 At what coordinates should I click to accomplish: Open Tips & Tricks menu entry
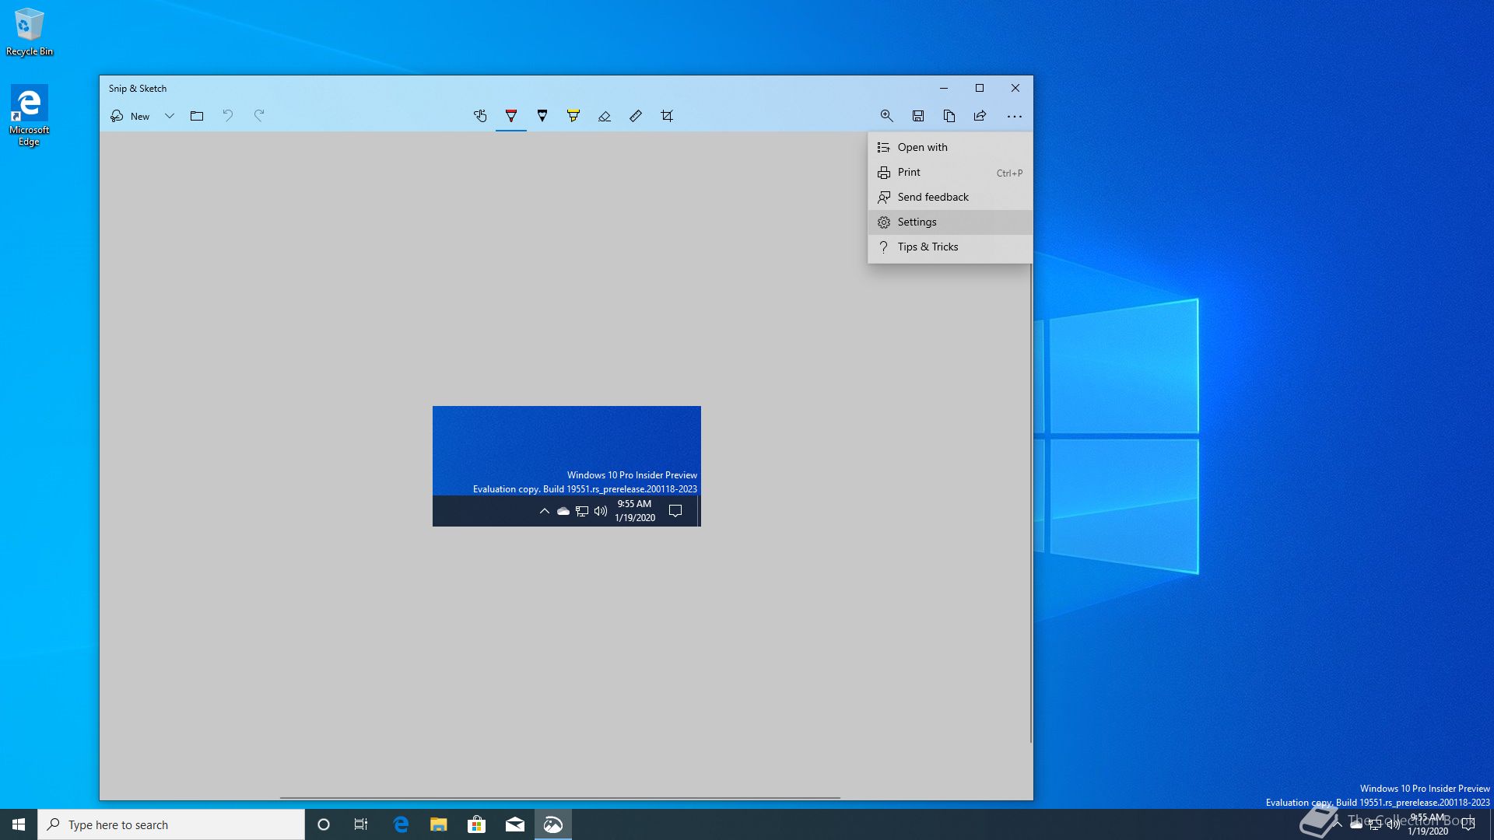click(950, 247)
